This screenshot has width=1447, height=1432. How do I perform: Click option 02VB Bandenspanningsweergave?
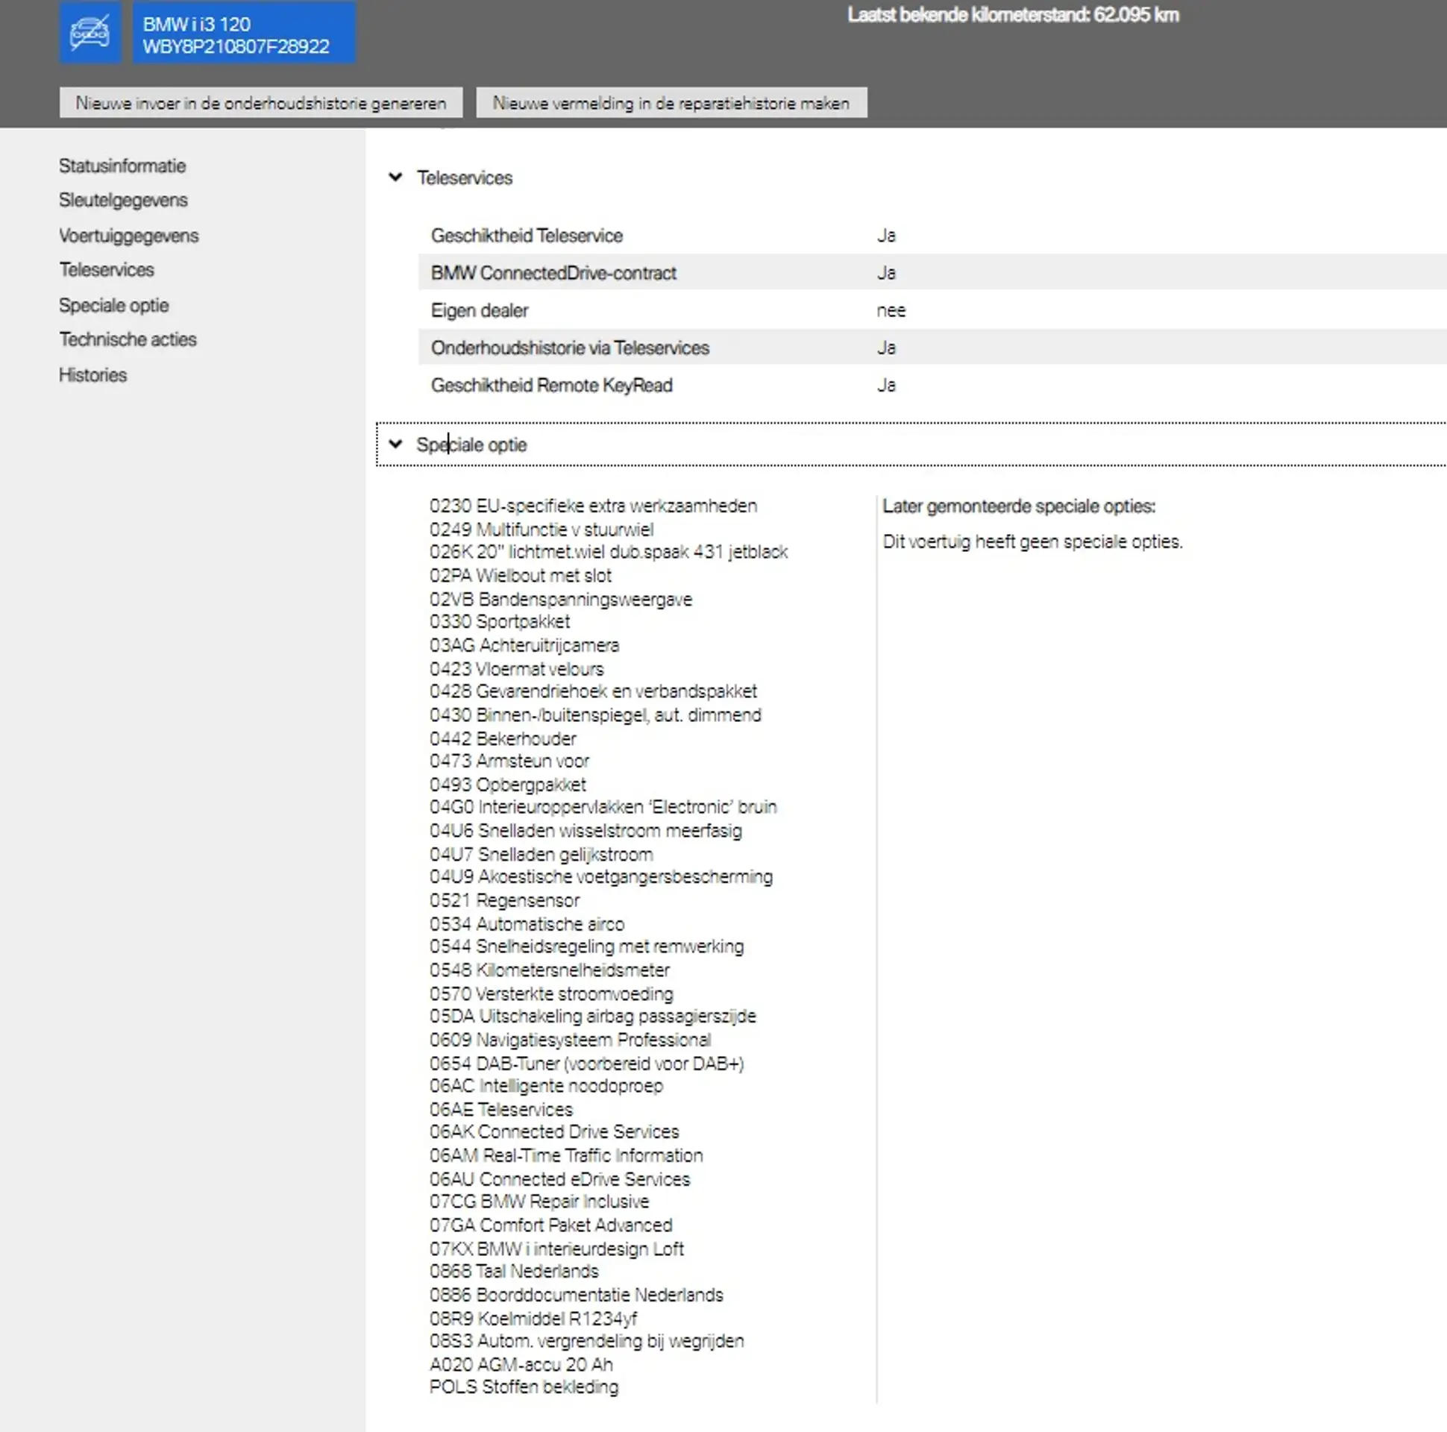tap(561, 600)
